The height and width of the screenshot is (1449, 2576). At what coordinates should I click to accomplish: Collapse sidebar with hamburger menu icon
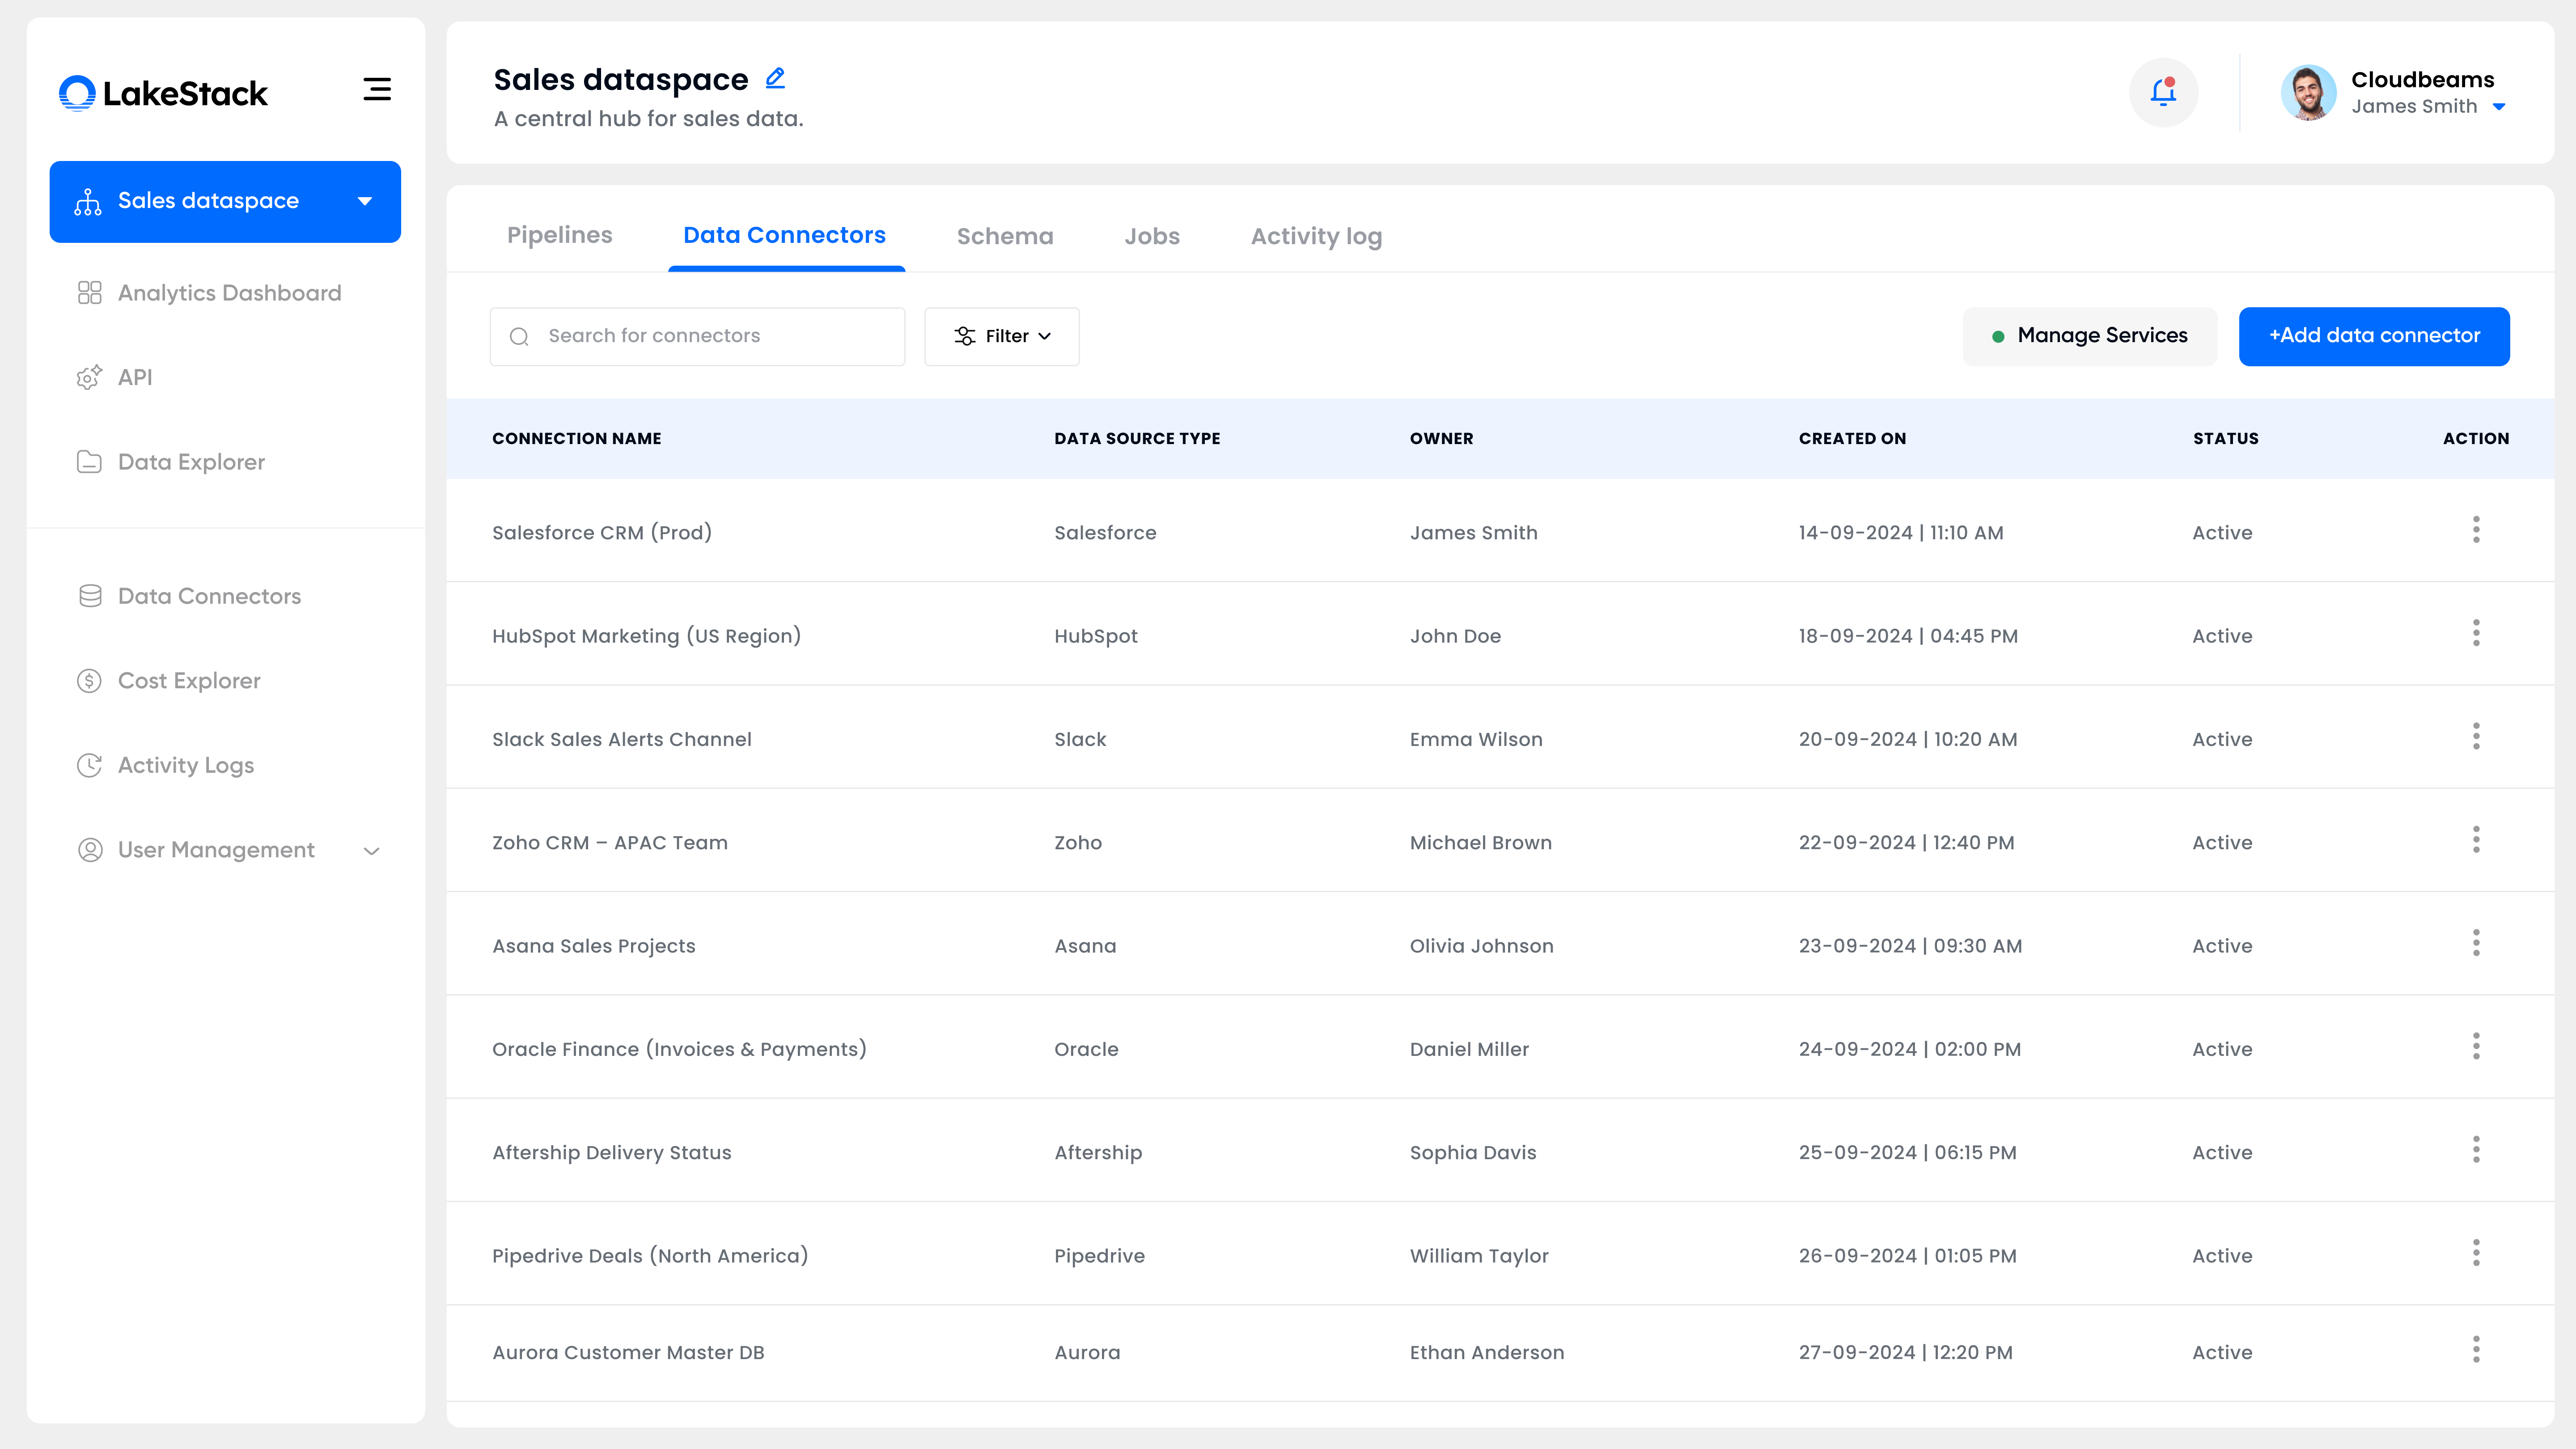(377, 89)
